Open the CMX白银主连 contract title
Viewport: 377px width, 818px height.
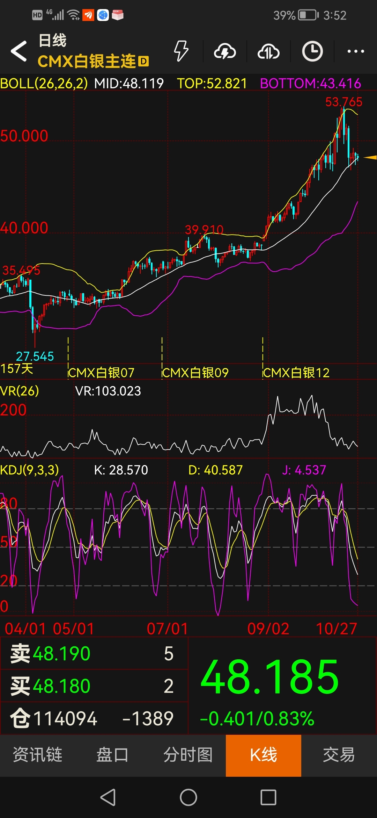pos(87,61)
